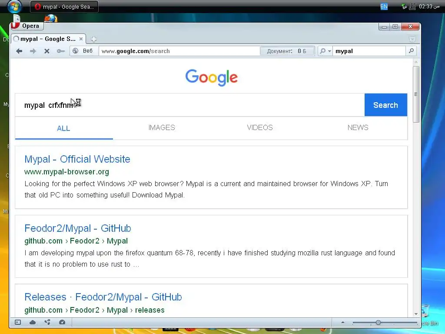Stop loading with the X icon
Viewport: 445px width, 334px height.
point(47,51)
